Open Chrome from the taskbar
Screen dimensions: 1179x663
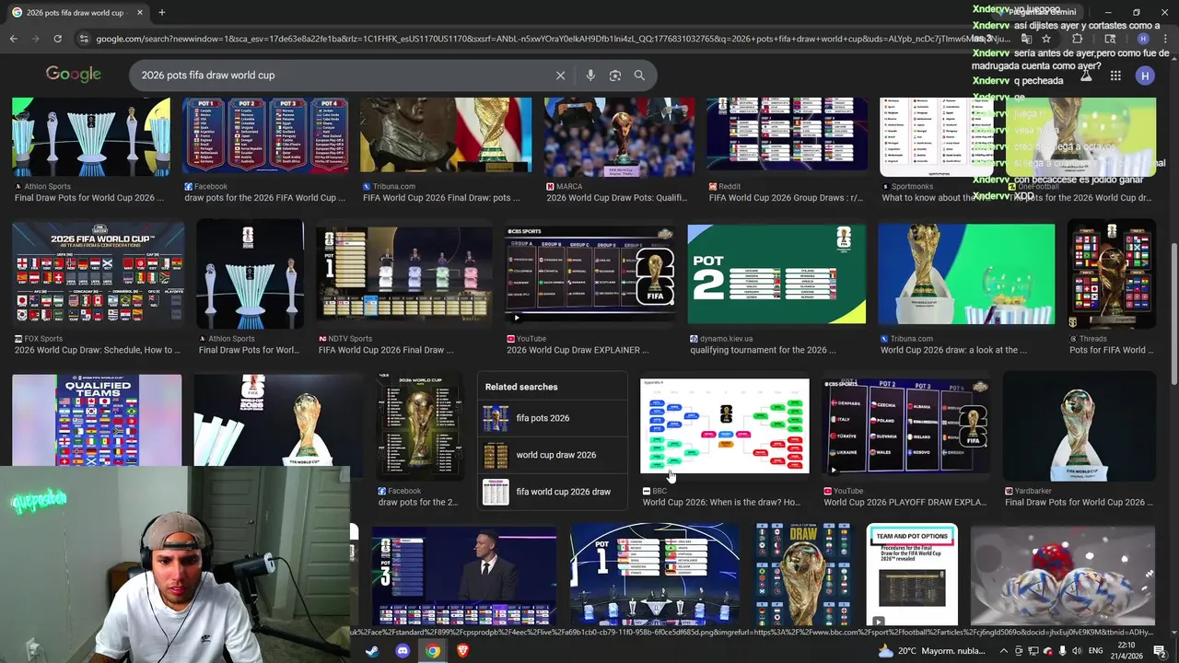433,651
